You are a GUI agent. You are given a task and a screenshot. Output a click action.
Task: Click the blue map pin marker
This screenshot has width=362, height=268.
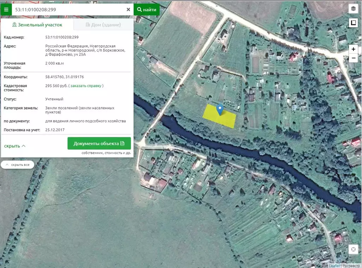coord(220,110)
